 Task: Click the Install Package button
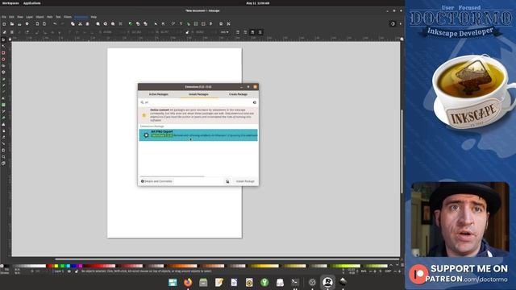click(245, 181)
